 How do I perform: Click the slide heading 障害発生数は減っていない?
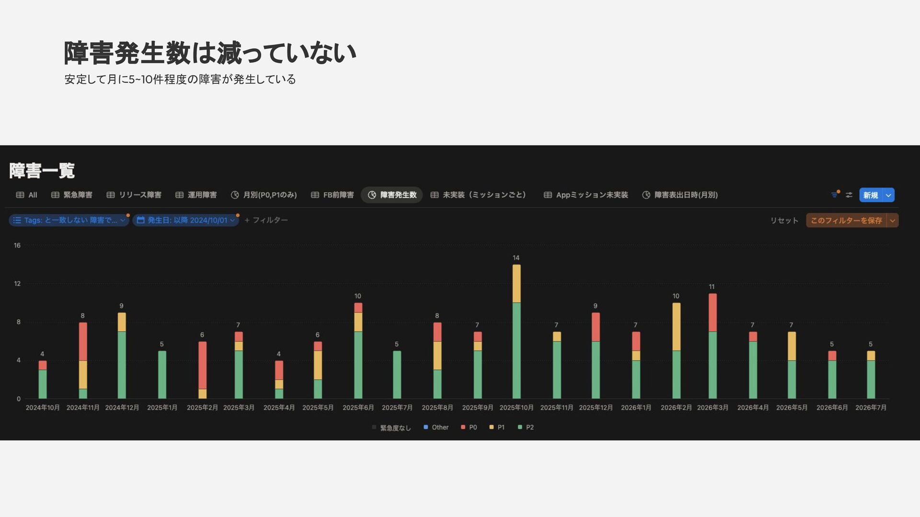tap(210, 53)
